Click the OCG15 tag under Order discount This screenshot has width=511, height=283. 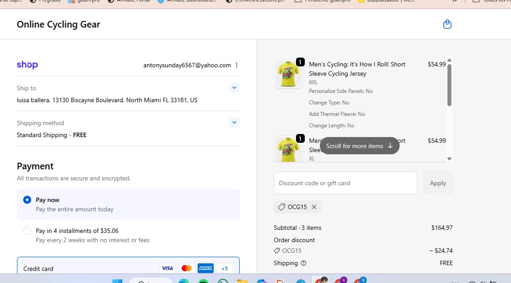click(x=288, y=251)
